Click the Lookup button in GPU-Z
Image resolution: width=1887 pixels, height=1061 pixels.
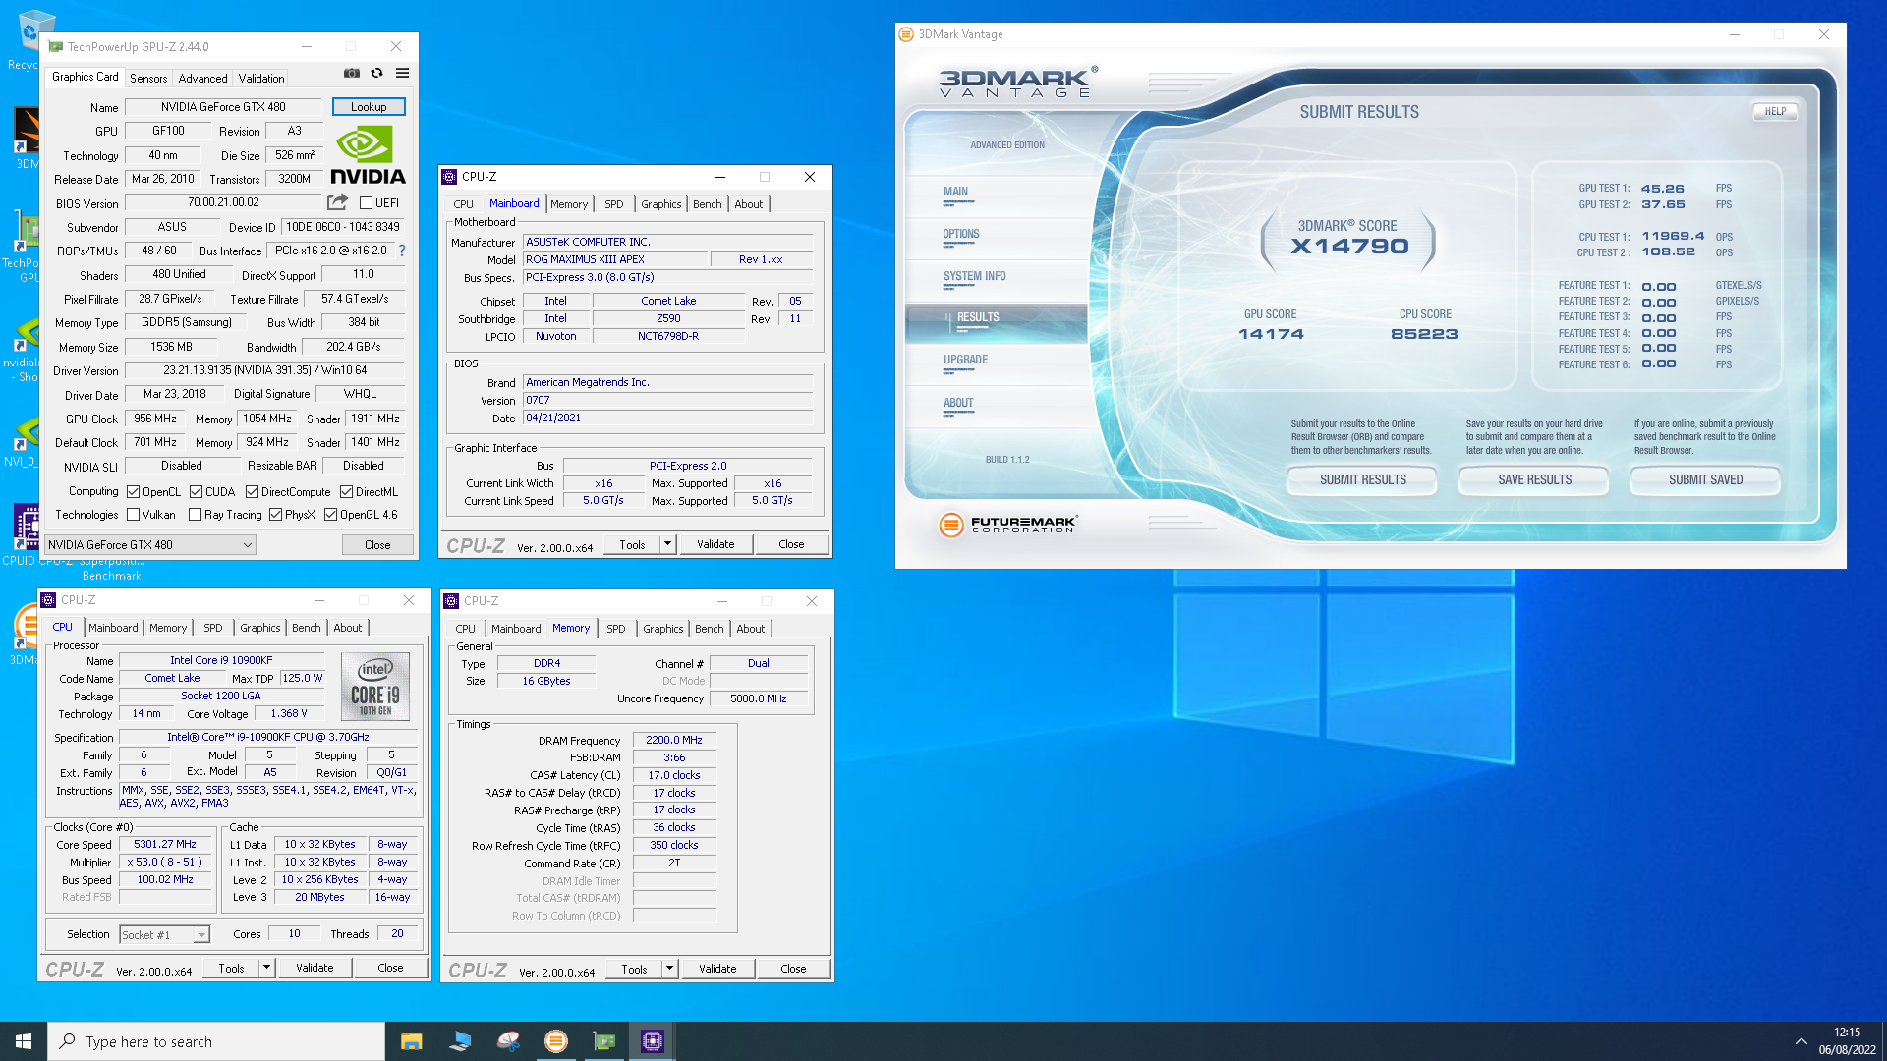369,106
